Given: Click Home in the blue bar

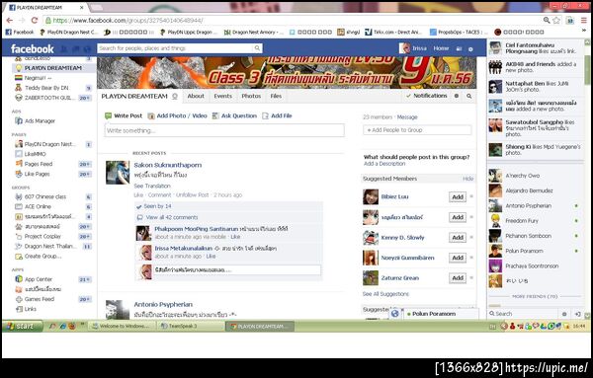Looking at the screenshot, I should [x=441, y=48].
